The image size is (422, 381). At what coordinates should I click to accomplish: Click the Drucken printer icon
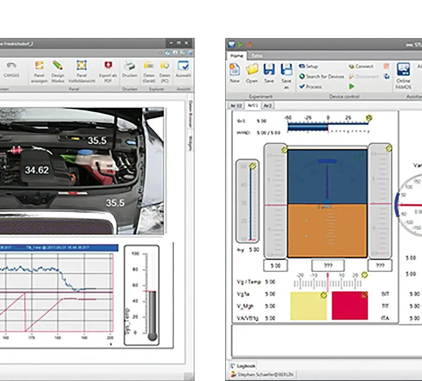pyautogui.click(x=130, y=66)
